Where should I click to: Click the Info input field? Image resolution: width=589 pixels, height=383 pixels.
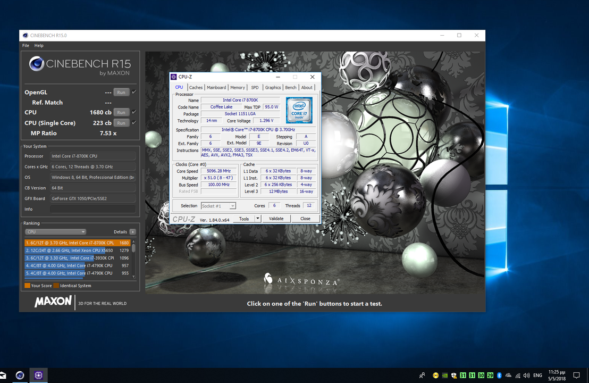point(93,209)
